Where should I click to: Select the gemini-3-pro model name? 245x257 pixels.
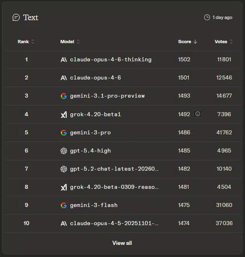click(x=90, y=133)
